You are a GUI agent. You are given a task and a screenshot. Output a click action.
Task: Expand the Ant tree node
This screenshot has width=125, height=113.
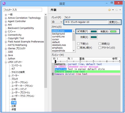(x=6, y=25)
